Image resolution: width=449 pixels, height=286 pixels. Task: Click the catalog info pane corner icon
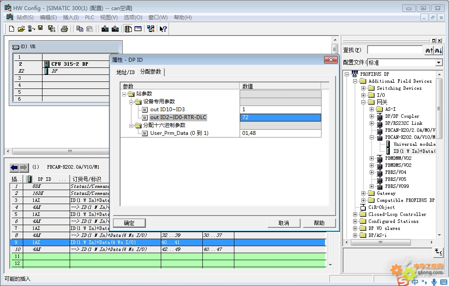438,252
